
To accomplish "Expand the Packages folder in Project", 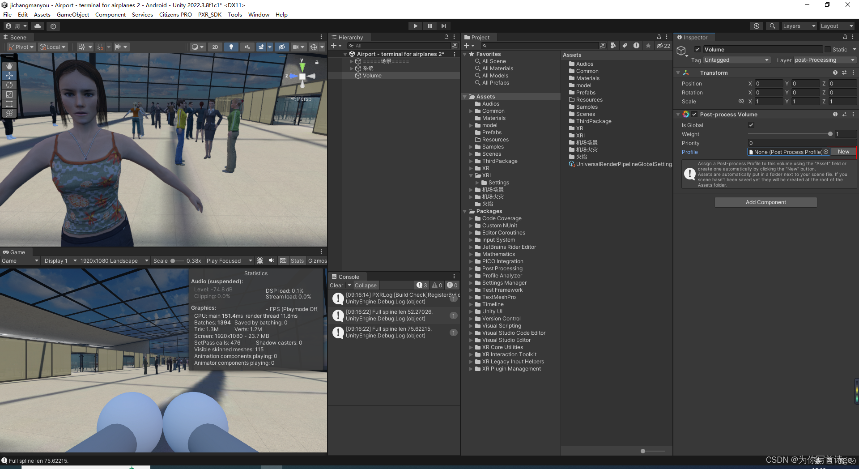I will tap(465, 211).
